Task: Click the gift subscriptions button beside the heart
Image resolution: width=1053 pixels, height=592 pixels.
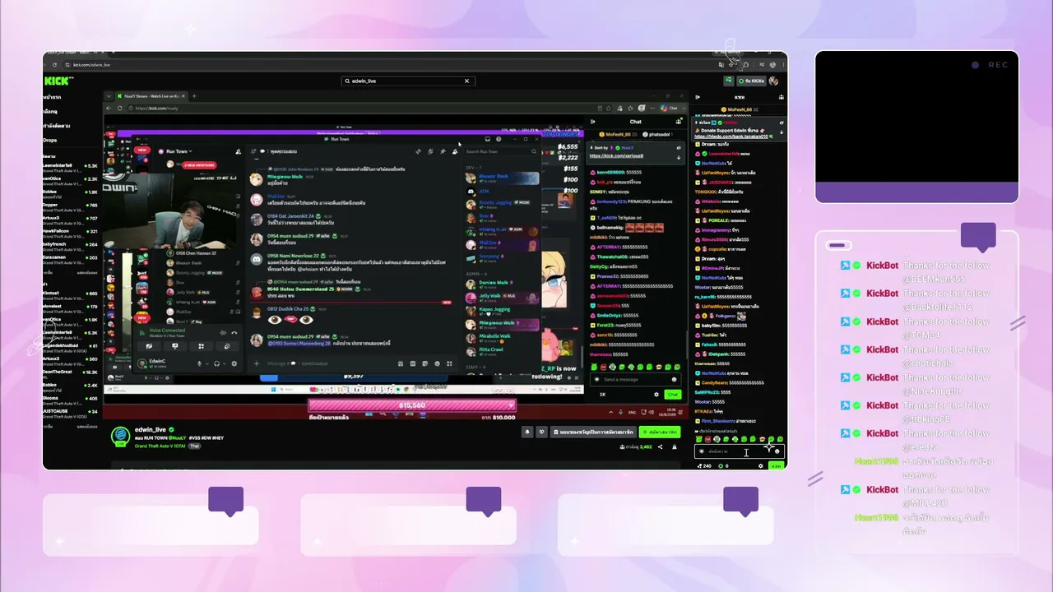Action: pos(594,432)
